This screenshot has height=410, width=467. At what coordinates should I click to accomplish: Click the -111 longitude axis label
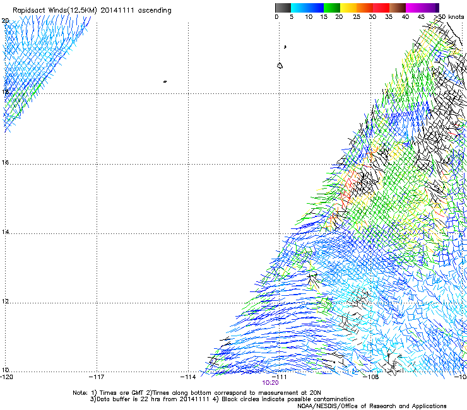pyautogui.click(x=280, y=377)
